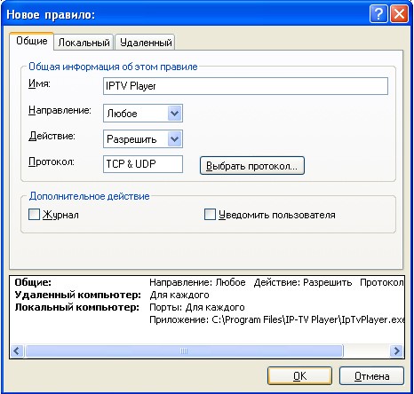Select the Любое direction combo box

click(143, 113)
